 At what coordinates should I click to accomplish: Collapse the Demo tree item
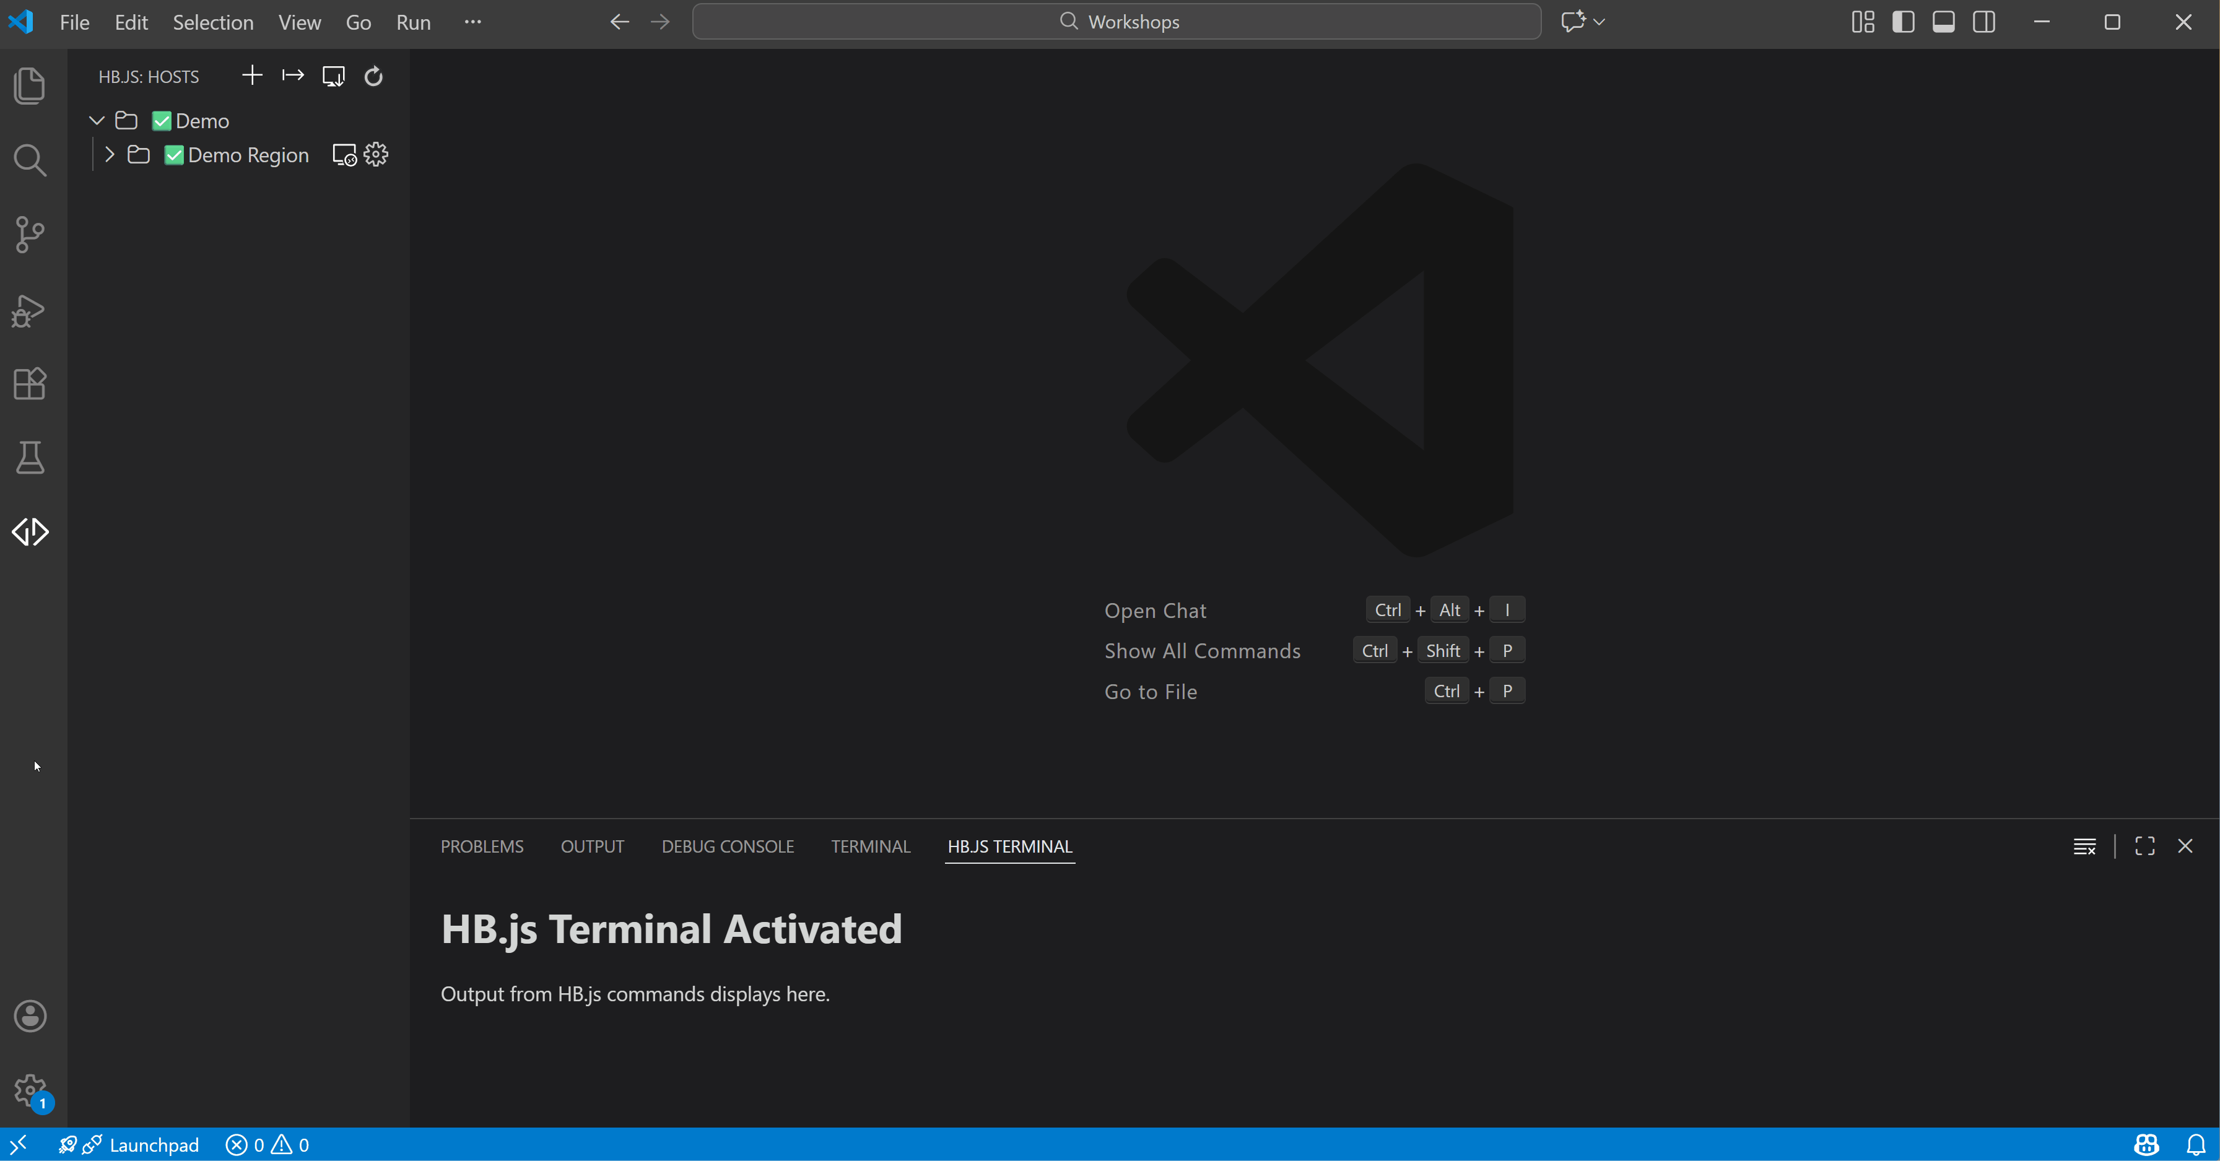[x=95, y=121]
